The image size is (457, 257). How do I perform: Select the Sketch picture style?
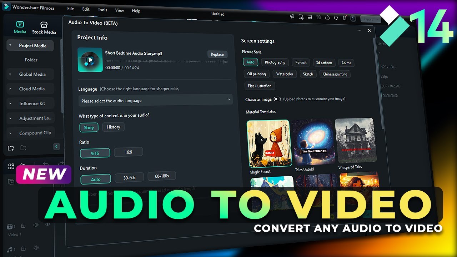[x=308, y=74]
